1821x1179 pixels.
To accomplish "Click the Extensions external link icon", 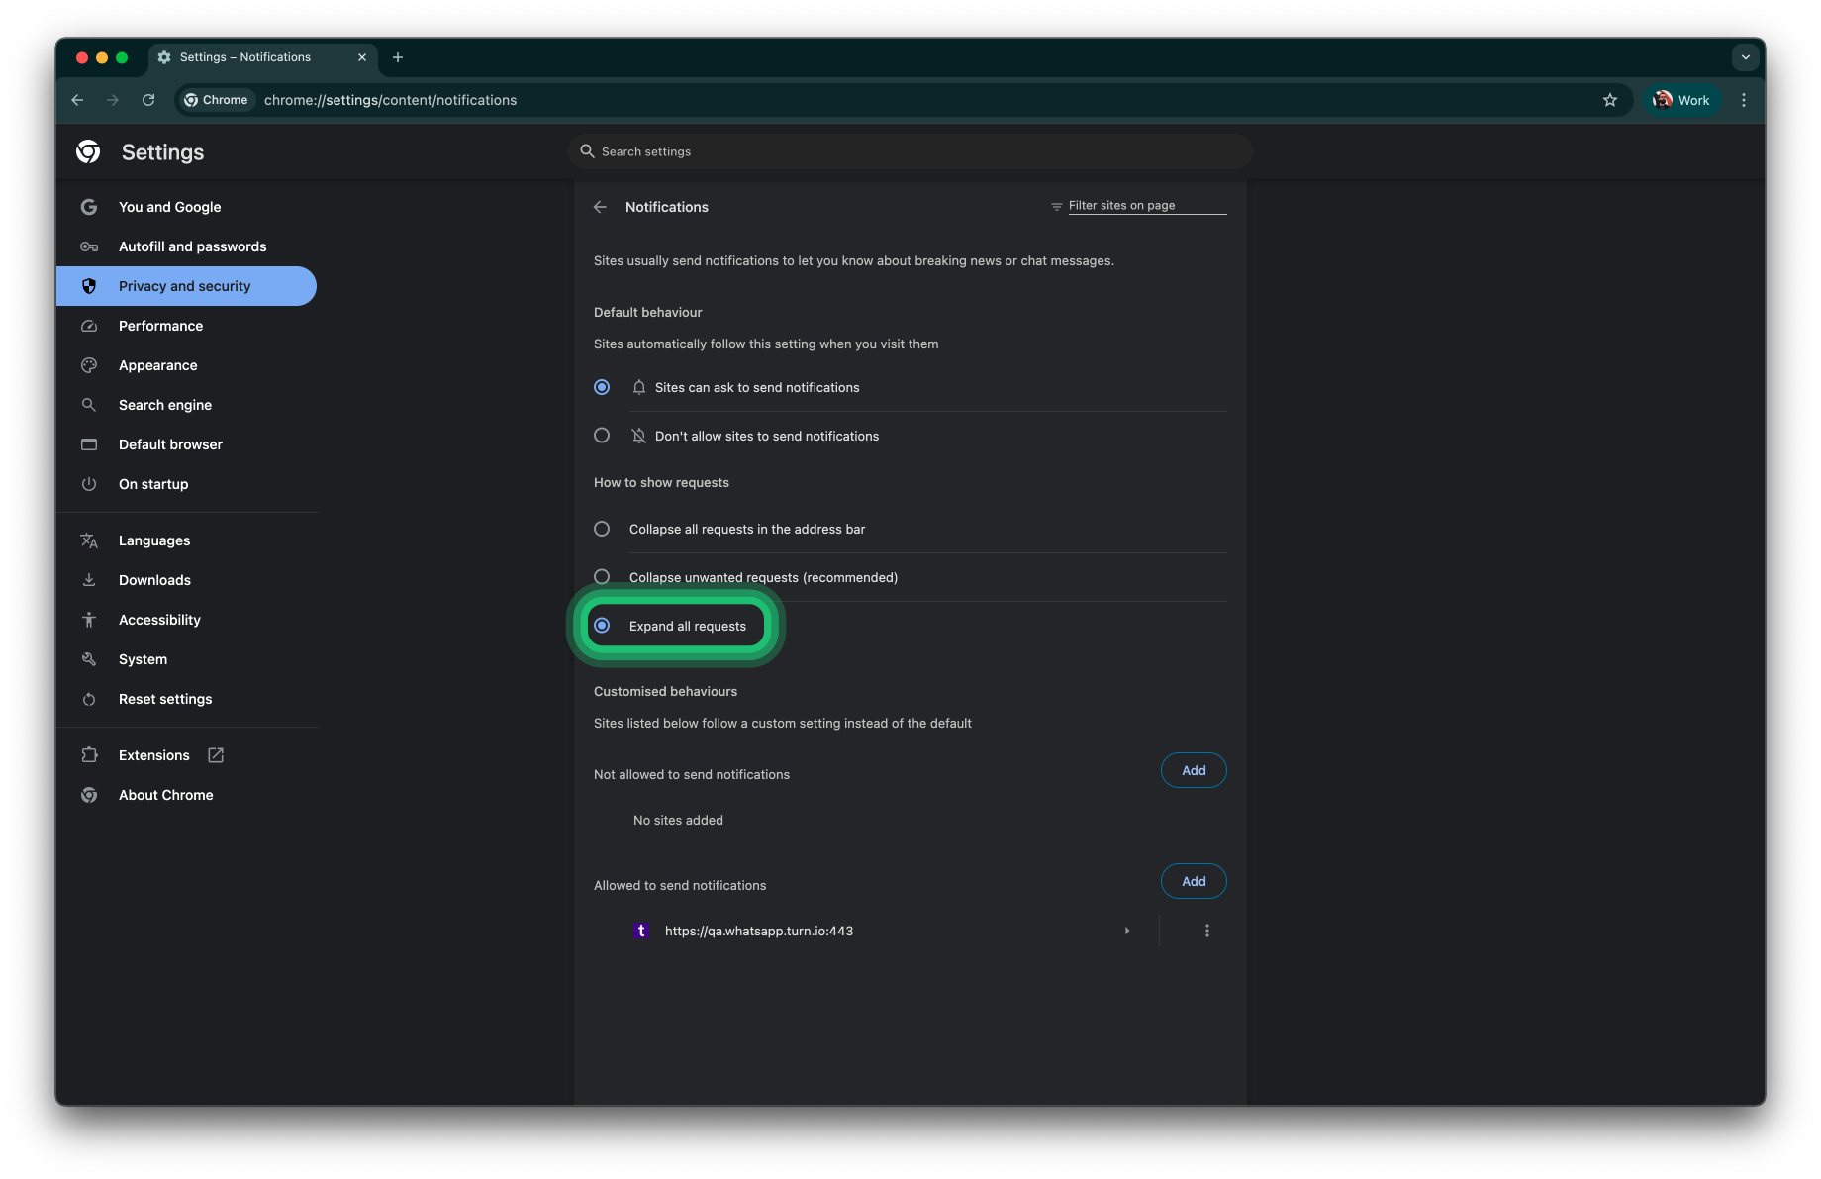I will pos(216,755).
